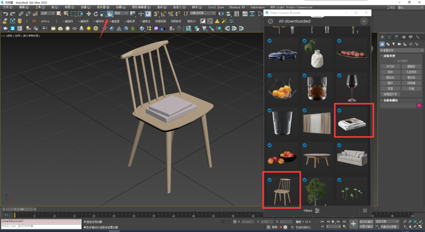The image size is (425, 232).
Task: Click the magenta object color swatch
Action: (x=419, y=105)
